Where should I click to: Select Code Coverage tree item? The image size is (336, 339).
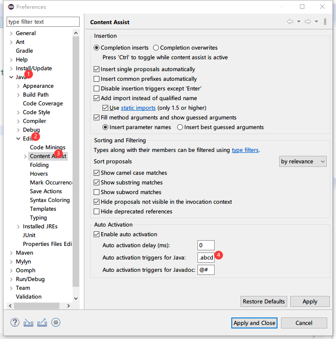(43, 104)
